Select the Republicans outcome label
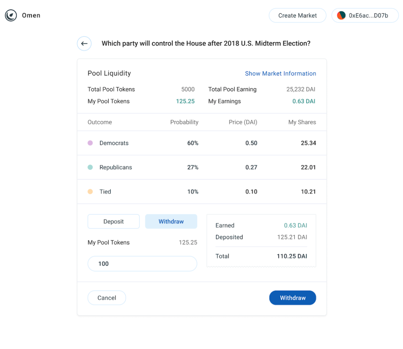 [116, 167]
